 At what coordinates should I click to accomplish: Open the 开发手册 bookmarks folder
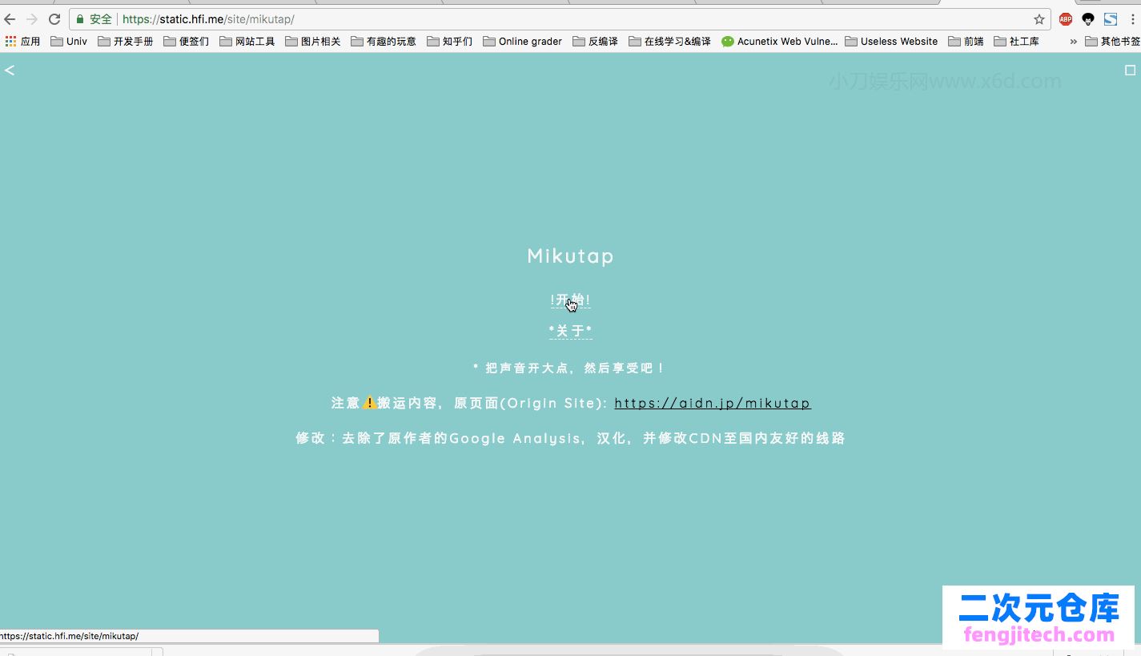(126, 41)
